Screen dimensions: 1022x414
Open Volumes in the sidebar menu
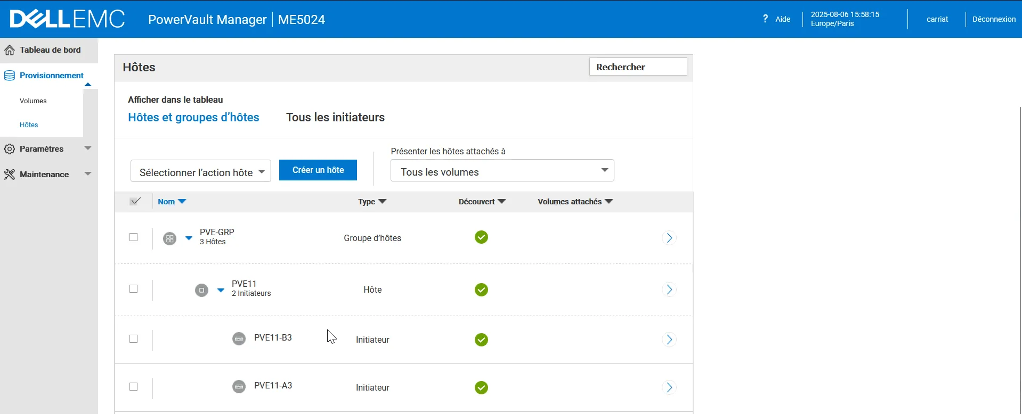tap(33, 101)
